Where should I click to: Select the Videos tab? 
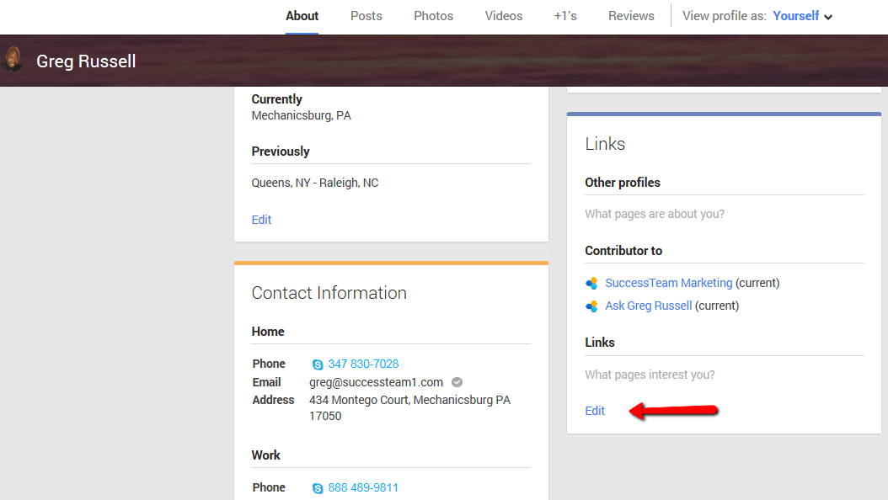[x=504, y=16]
